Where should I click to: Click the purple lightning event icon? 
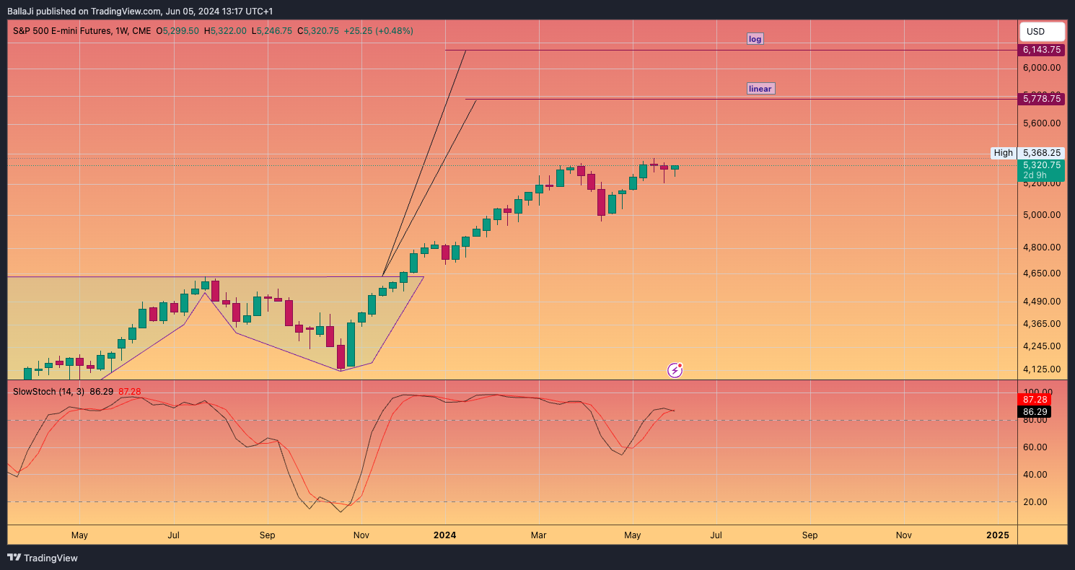(x=675, y=370)
